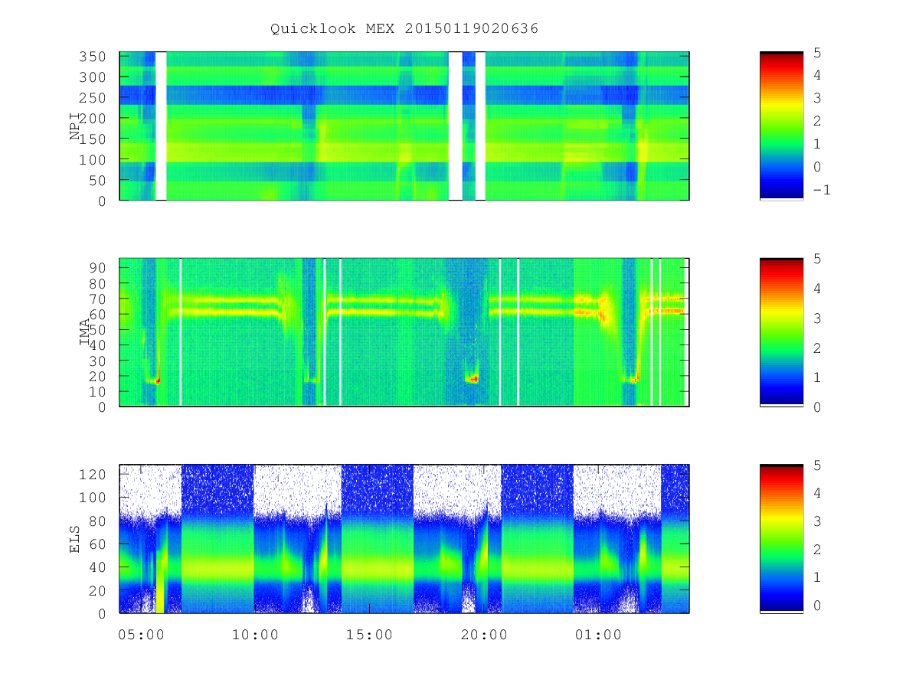Click the wide white data gap in NPI panel near 05:45
919x689 pixels.
tap(161, 126)
